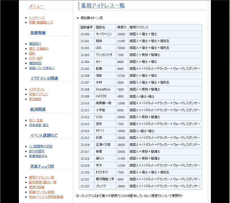Open the 藩国紹介 page link

[x=35, y=44]
